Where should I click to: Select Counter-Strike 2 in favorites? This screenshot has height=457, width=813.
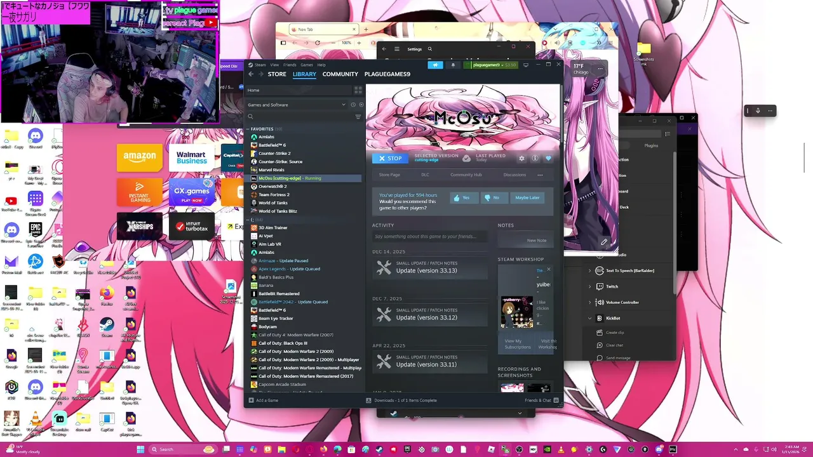[274, 154]
